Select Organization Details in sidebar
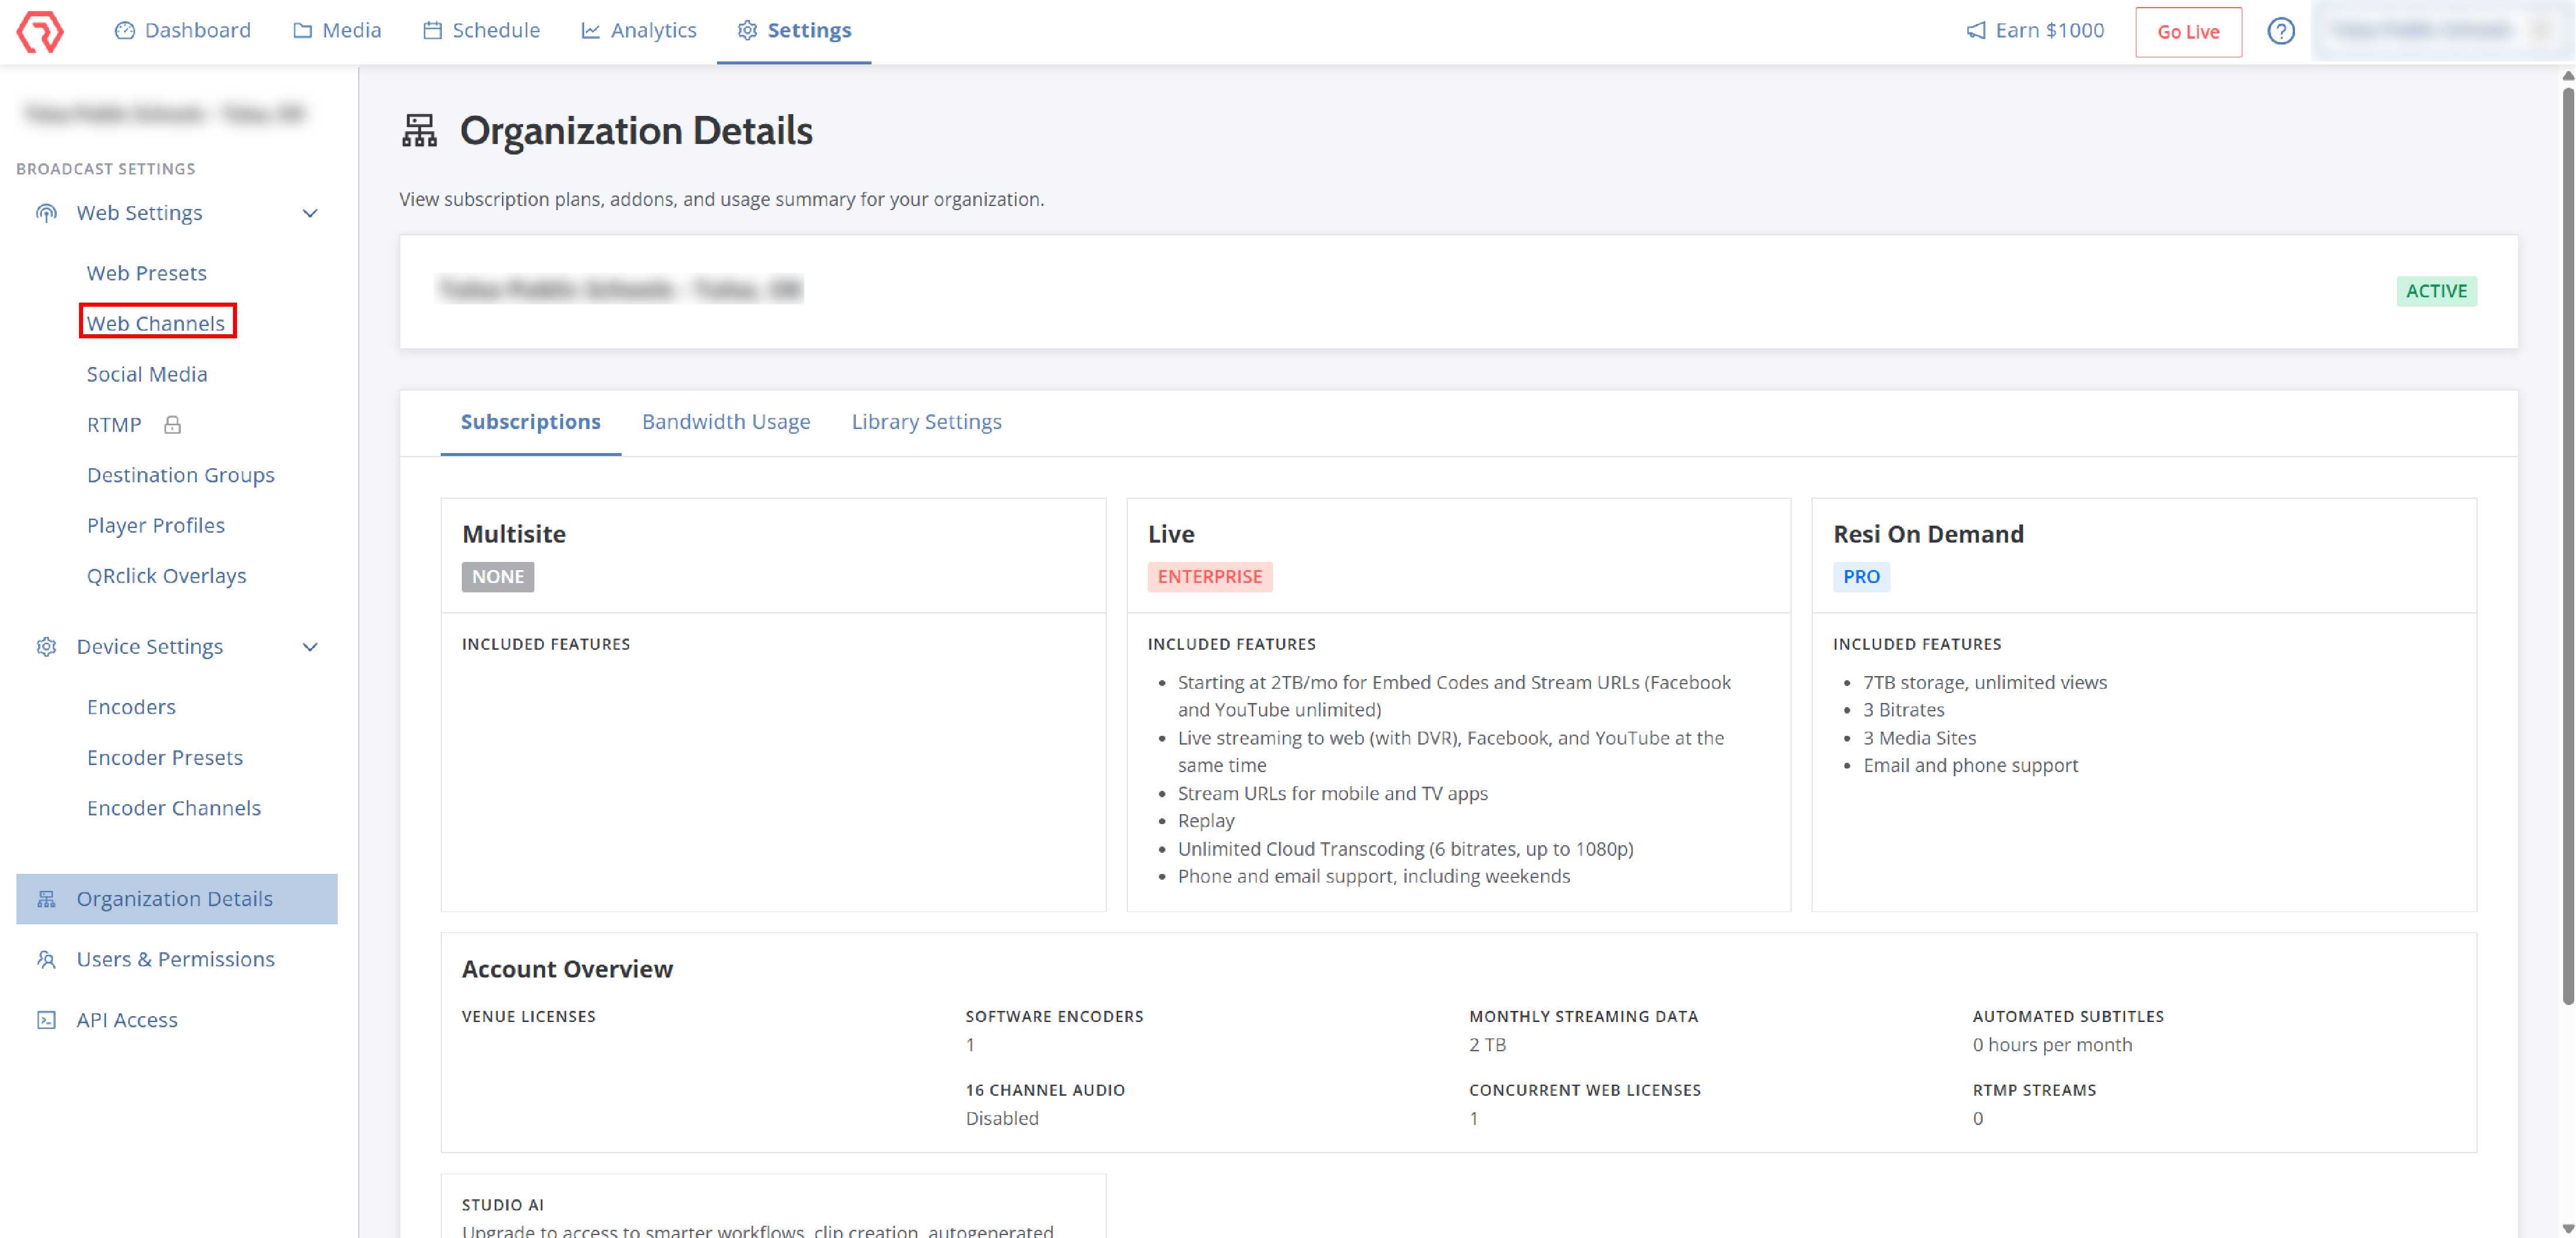The image size is (2576, 1238). tap(177, 899)
